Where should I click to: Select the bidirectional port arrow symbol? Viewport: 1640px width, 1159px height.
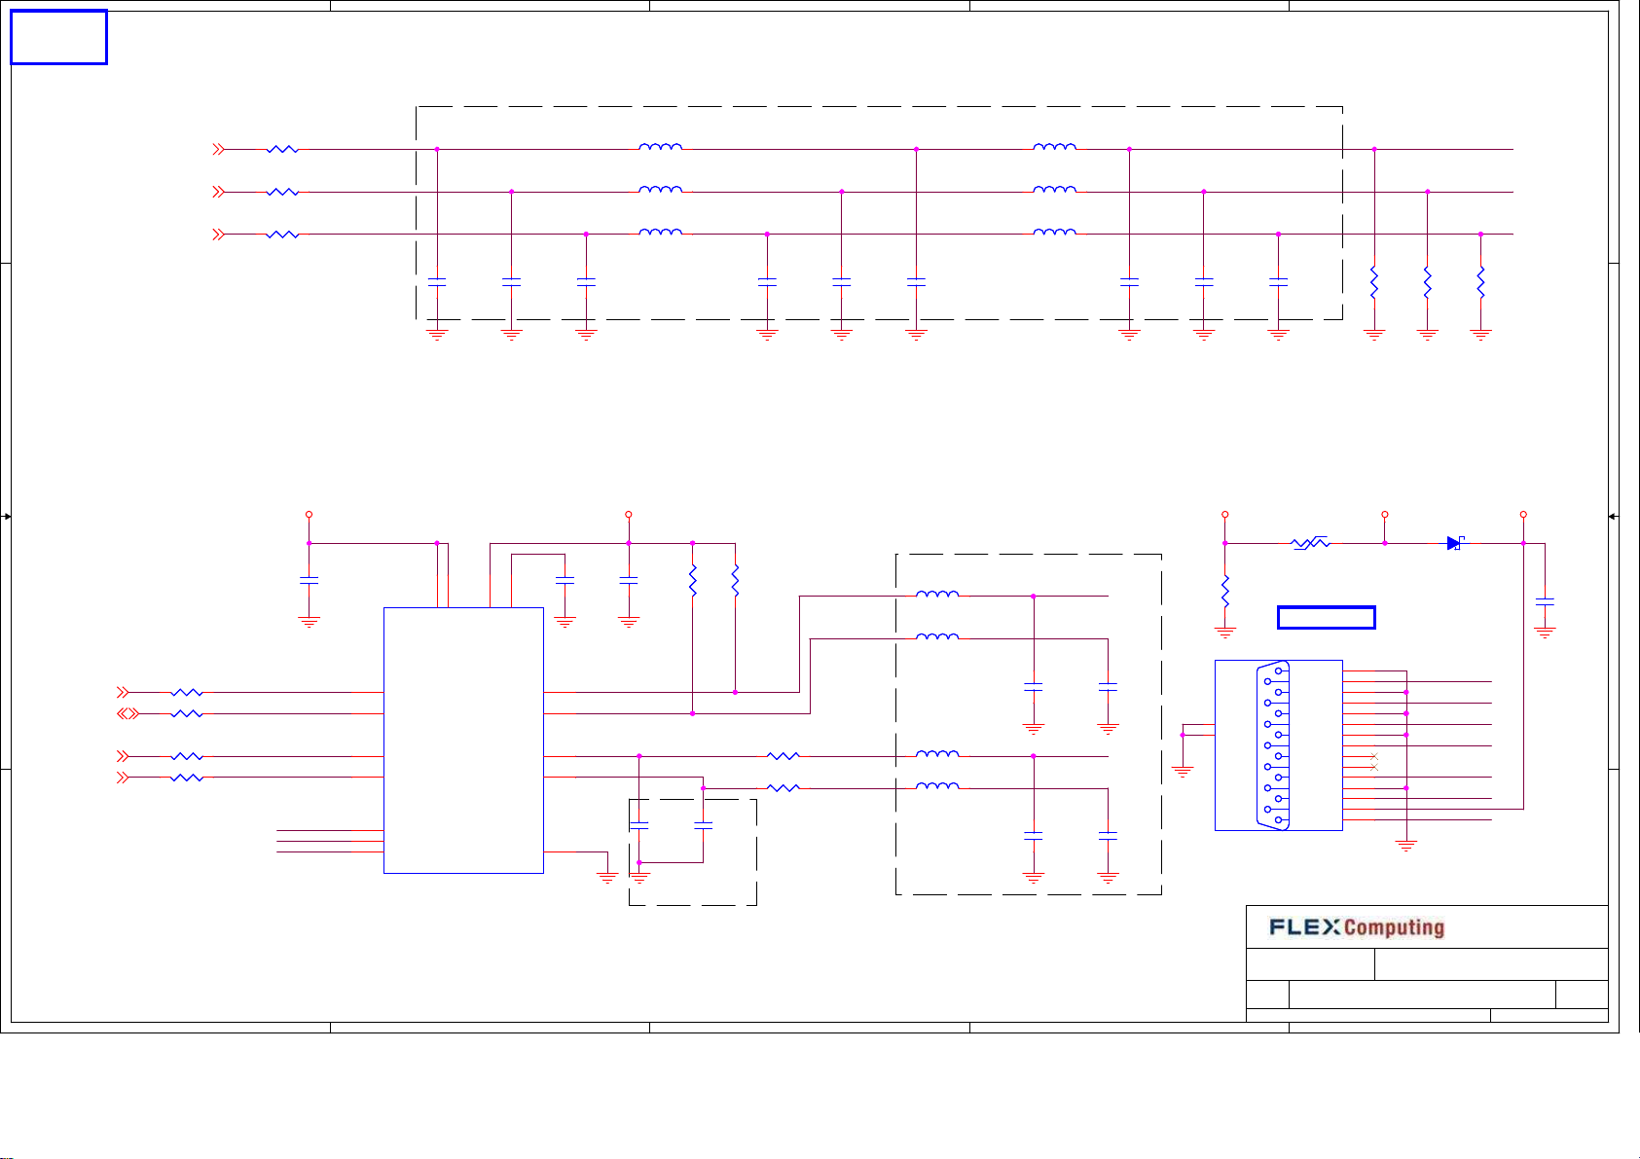point(128,714)
